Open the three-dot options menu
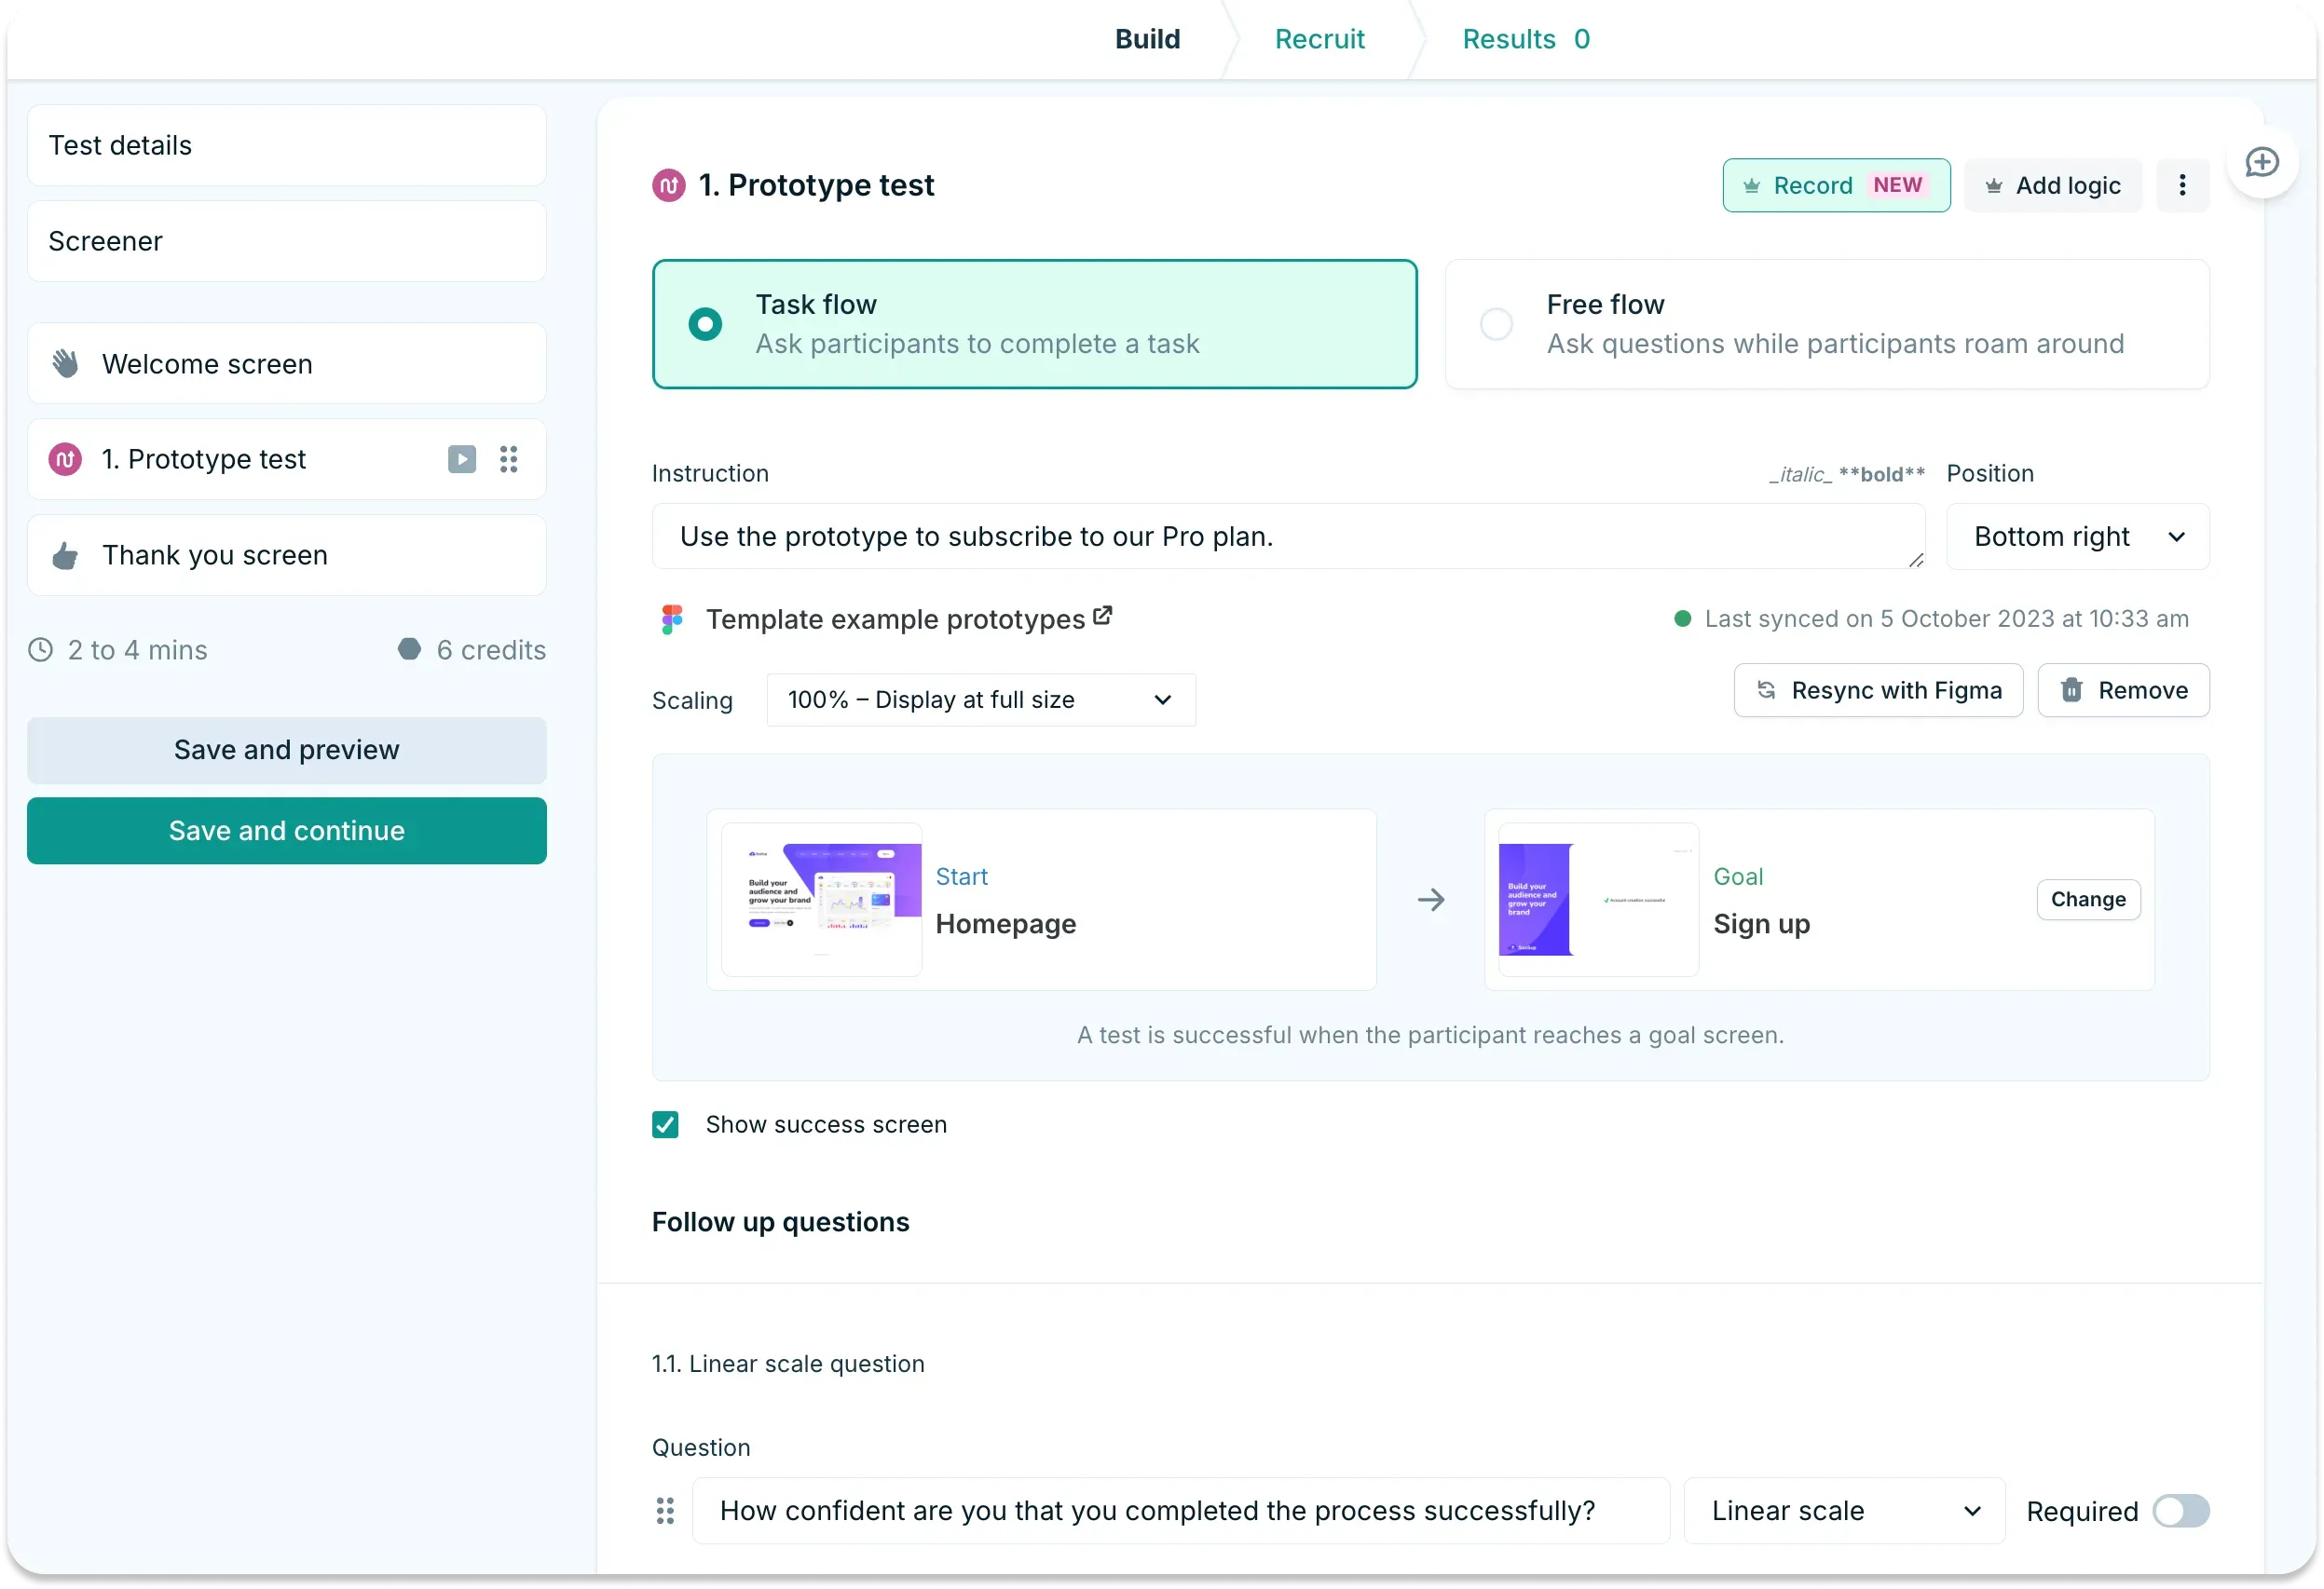The image size is (2324, 1589). 2182,184
